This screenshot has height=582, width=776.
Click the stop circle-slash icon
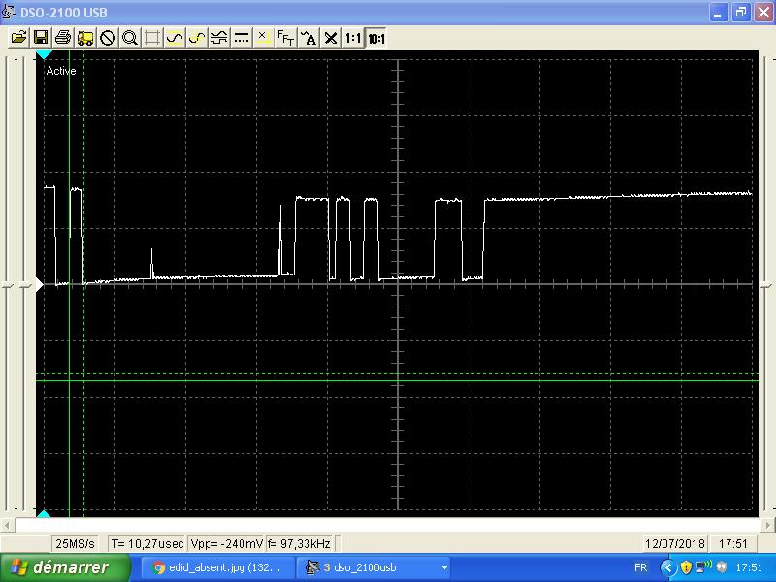(x=108, y=38)
